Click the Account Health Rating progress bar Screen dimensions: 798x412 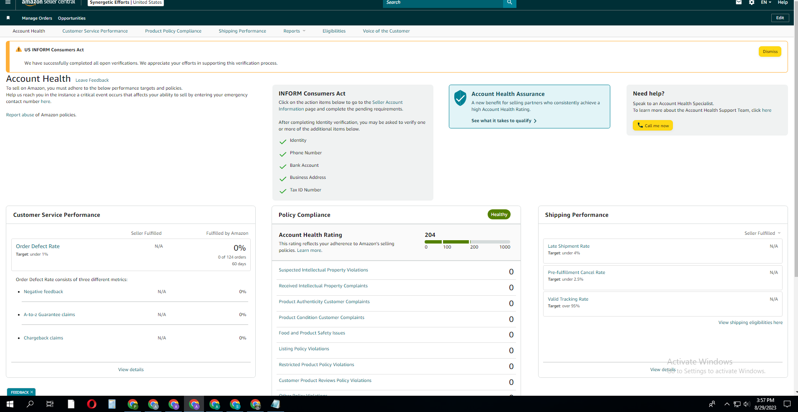[467, 242]
